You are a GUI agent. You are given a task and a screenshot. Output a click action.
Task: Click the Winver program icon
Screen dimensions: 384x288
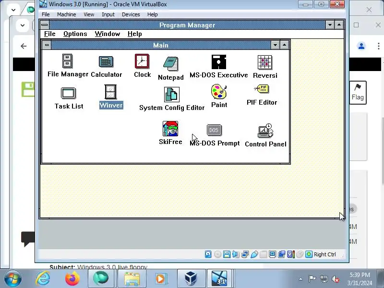coord(110,92)
